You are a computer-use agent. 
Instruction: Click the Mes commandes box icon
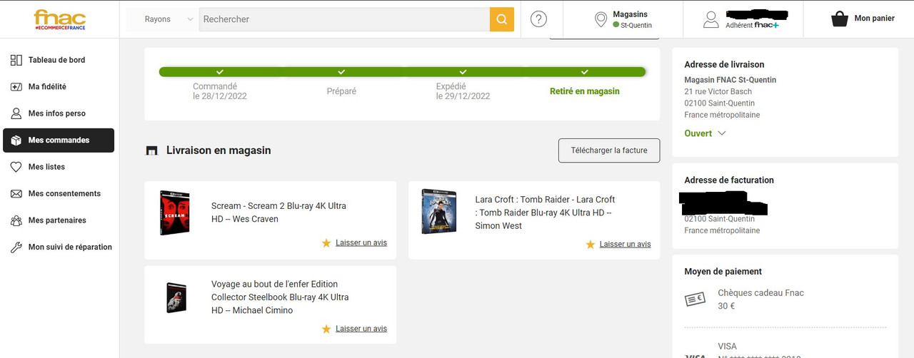(x=16, y=140)
